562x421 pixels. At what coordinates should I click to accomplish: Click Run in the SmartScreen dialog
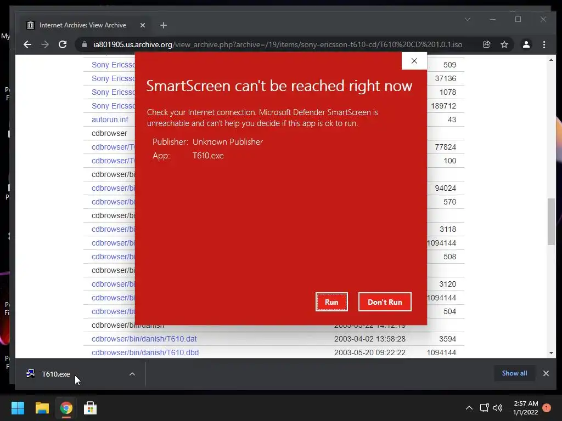(331, 302)
